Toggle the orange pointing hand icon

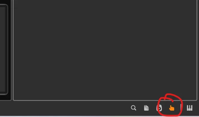pyautogui.click(x=172, y=108)
